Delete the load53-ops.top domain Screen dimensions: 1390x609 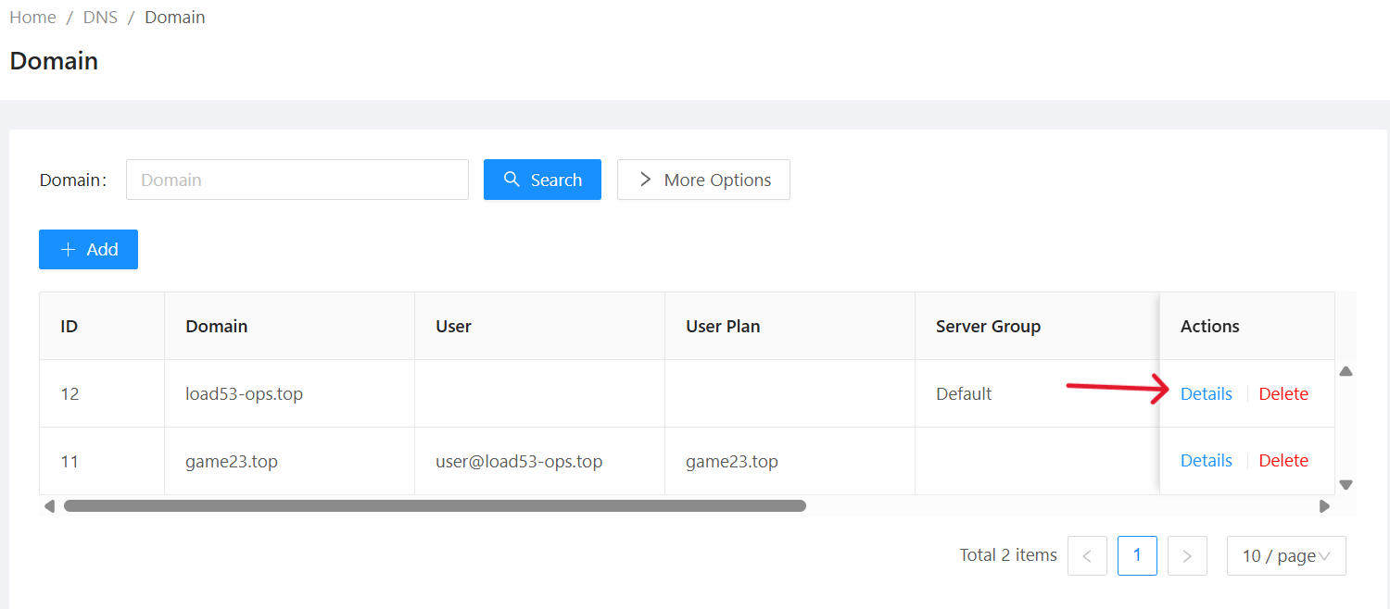click(1283, 393)
